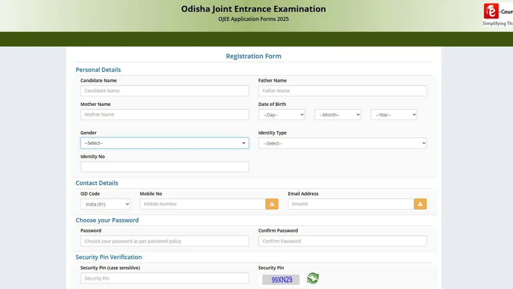The width and height of the screenshot is (513, 289).
Task: Focus the Candidate Name input field
Action: (164, 91)
